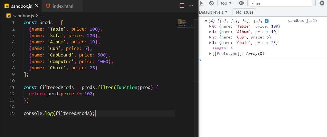This screenshot has width=327, height=137.
Task: Switch to the index.html tab
Action: pyautogui.click(x=62, y=6)
